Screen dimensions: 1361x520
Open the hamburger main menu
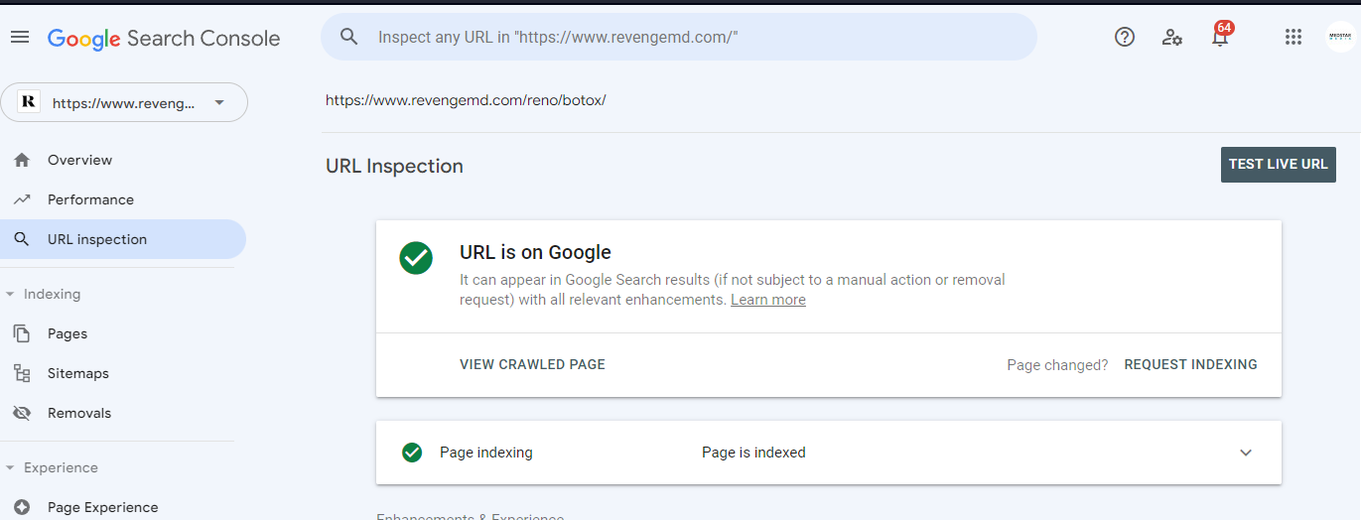click(x=20, y=37)
